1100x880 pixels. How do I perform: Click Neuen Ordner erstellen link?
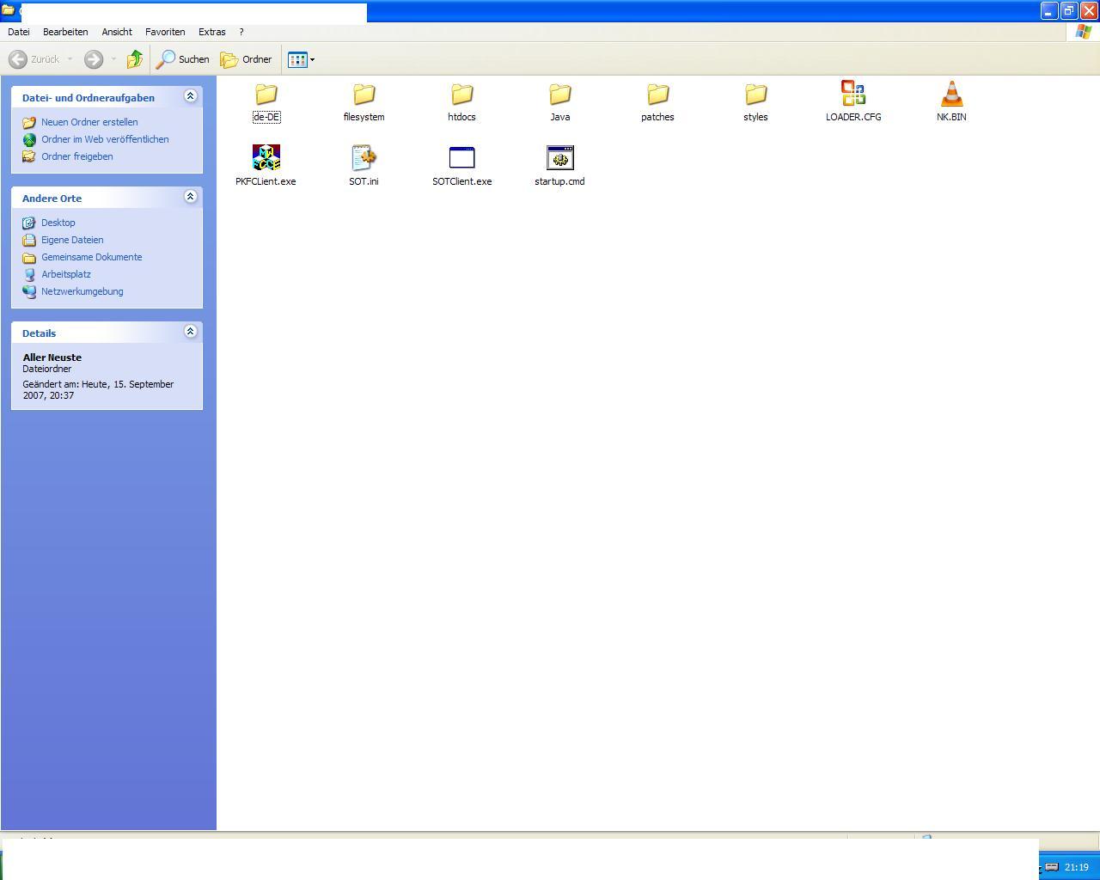(89, 122)
